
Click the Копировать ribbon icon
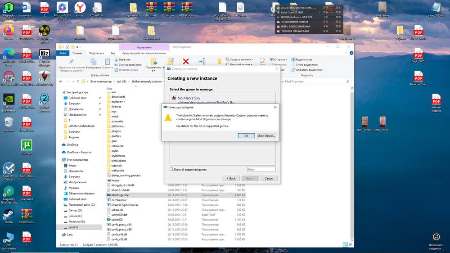[93, 62]
